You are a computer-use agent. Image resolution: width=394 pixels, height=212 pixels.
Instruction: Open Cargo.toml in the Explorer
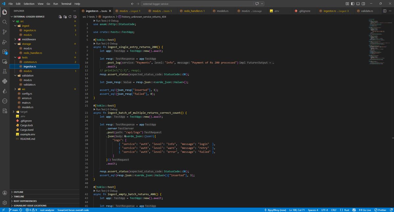tap(27, 130)
